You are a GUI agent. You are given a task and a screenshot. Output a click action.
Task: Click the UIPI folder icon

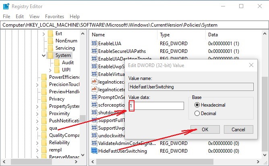click(x=57, y=70)
